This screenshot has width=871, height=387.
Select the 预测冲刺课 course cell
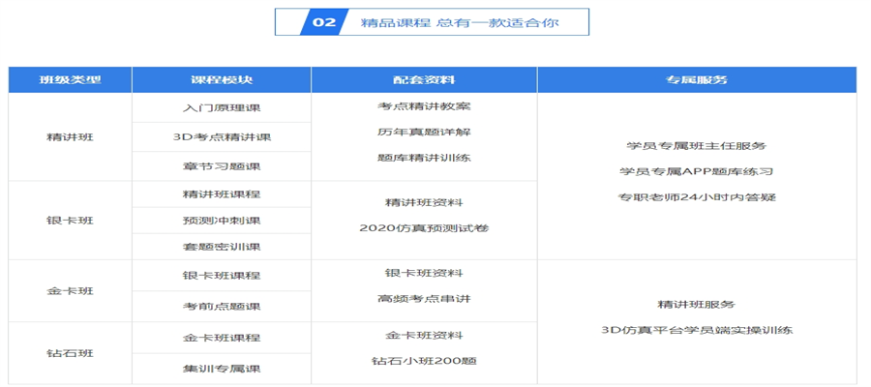coord(222,220)
